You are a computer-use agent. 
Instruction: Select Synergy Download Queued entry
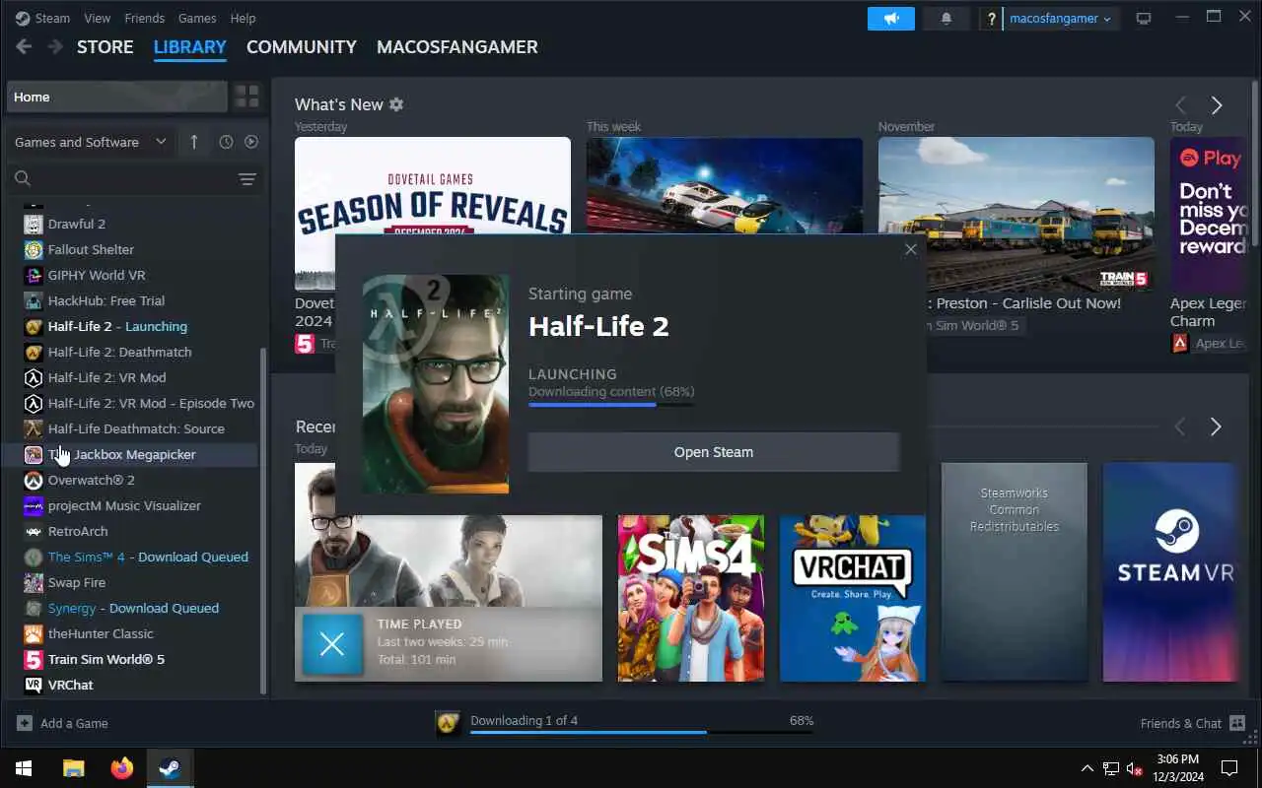click(x=133, y=608)
